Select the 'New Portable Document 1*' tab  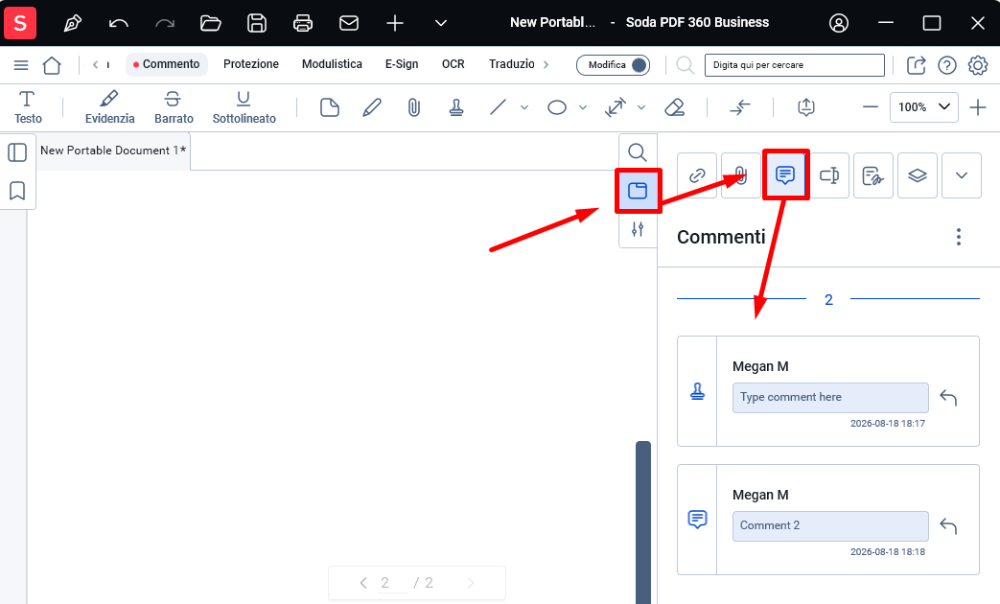113,151
